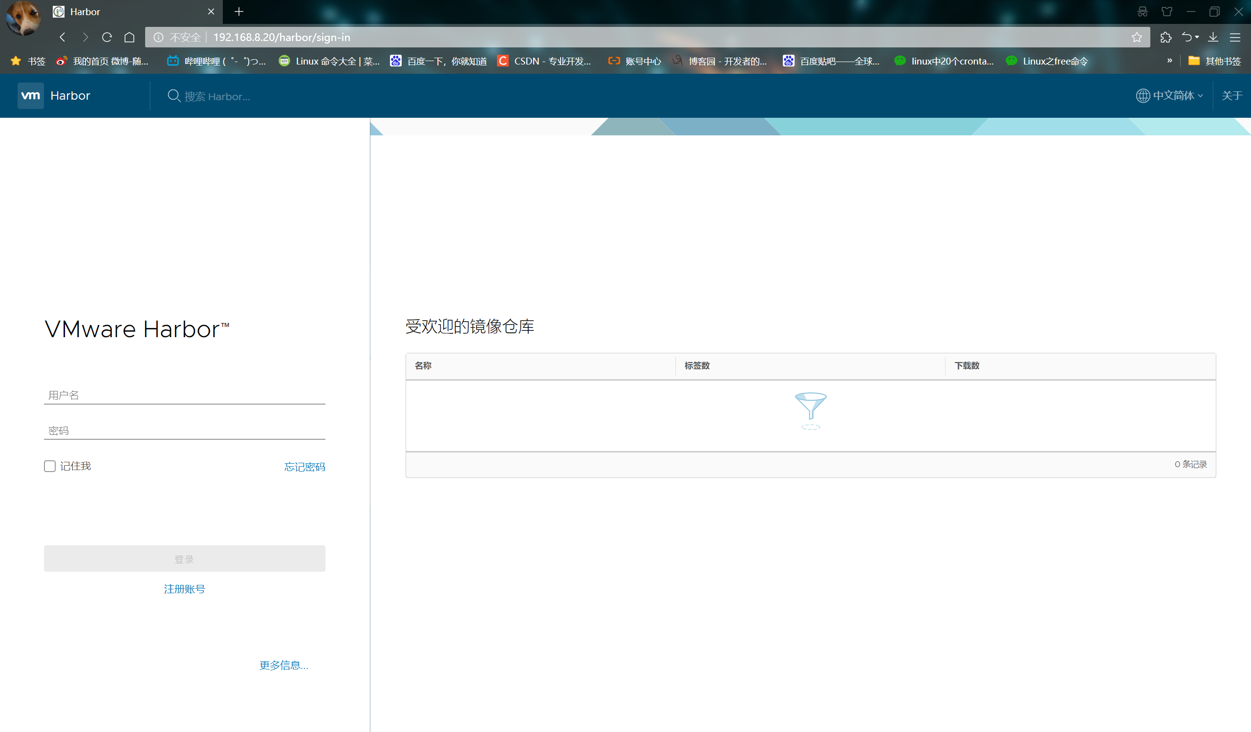Toggle the 记住我 checkbox
This screenshot has width=1251, height=732.
point(50,466)
